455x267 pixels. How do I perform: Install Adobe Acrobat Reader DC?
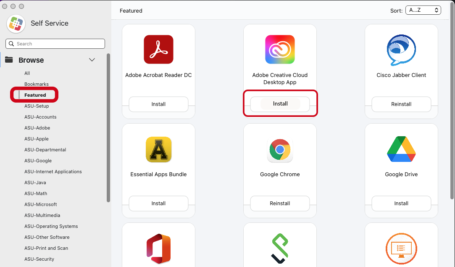[x=158, y=104]
